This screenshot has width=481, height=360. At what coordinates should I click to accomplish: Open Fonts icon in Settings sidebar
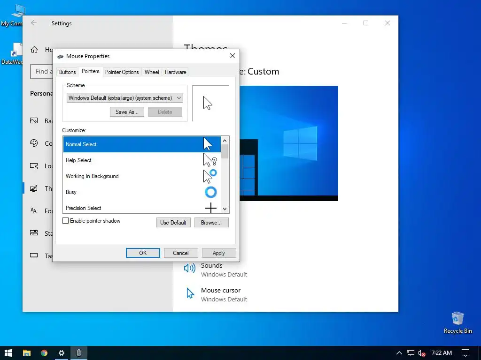coord(34,210)
